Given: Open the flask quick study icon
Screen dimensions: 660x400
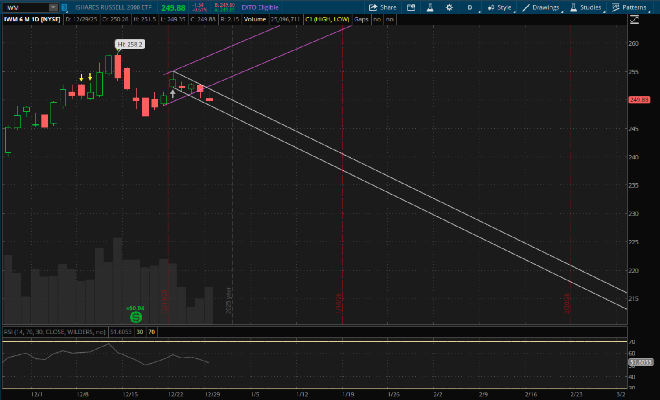Looking at the screenshot, I should pos(430,7).
